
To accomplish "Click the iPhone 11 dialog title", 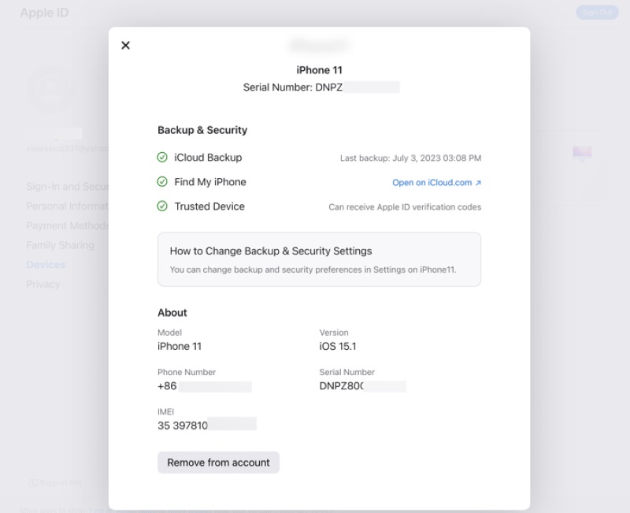I will click(x=319, y=70).
